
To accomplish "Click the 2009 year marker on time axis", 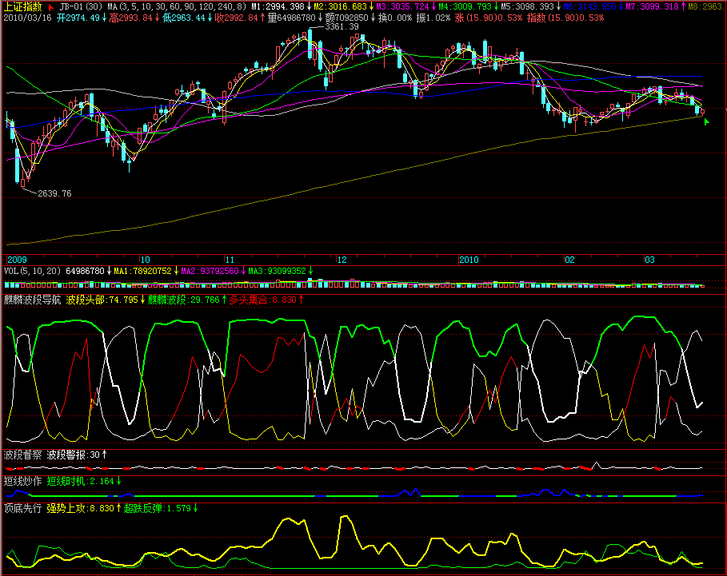I will [x=17, y=260].
